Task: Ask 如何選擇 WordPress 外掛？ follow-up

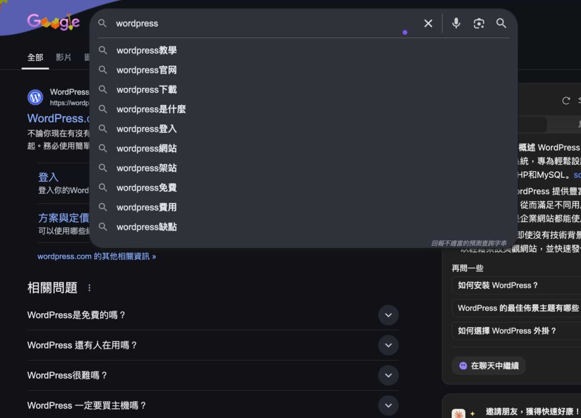Action: coord(516,331)
